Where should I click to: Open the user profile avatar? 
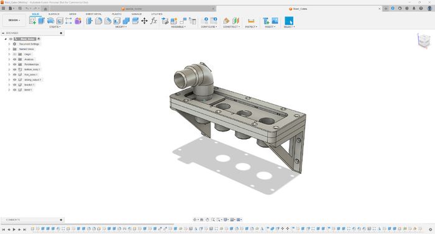click(429, 8)
